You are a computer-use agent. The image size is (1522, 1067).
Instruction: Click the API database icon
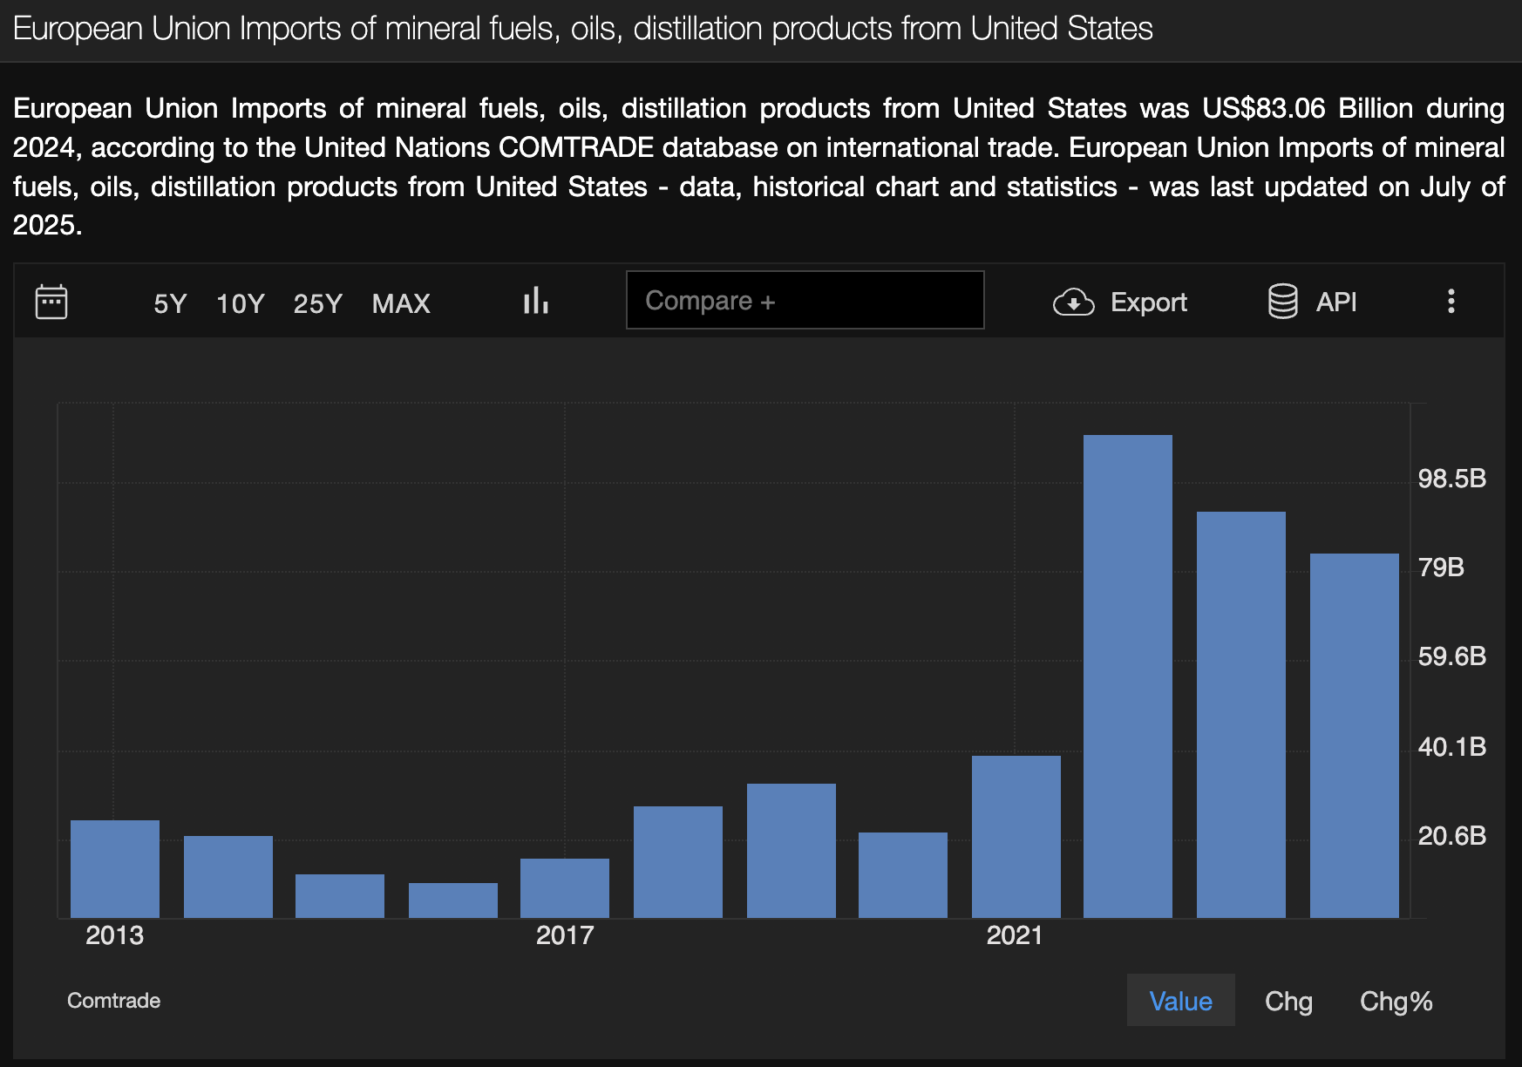click(x=1283, y=302)
